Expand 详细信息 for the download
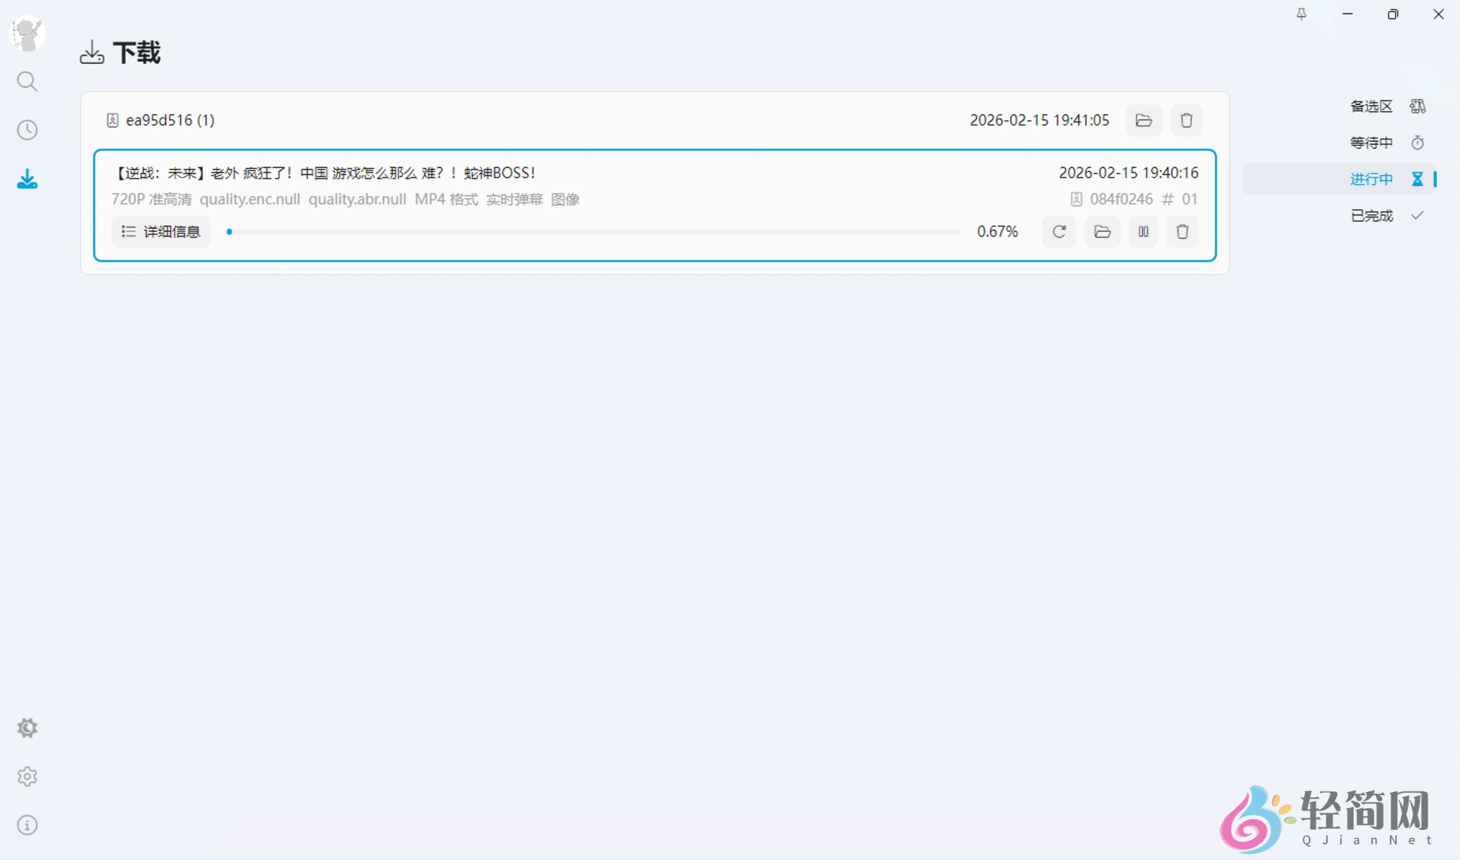Viewport: 1460px width, 860px height. point(160,231)
